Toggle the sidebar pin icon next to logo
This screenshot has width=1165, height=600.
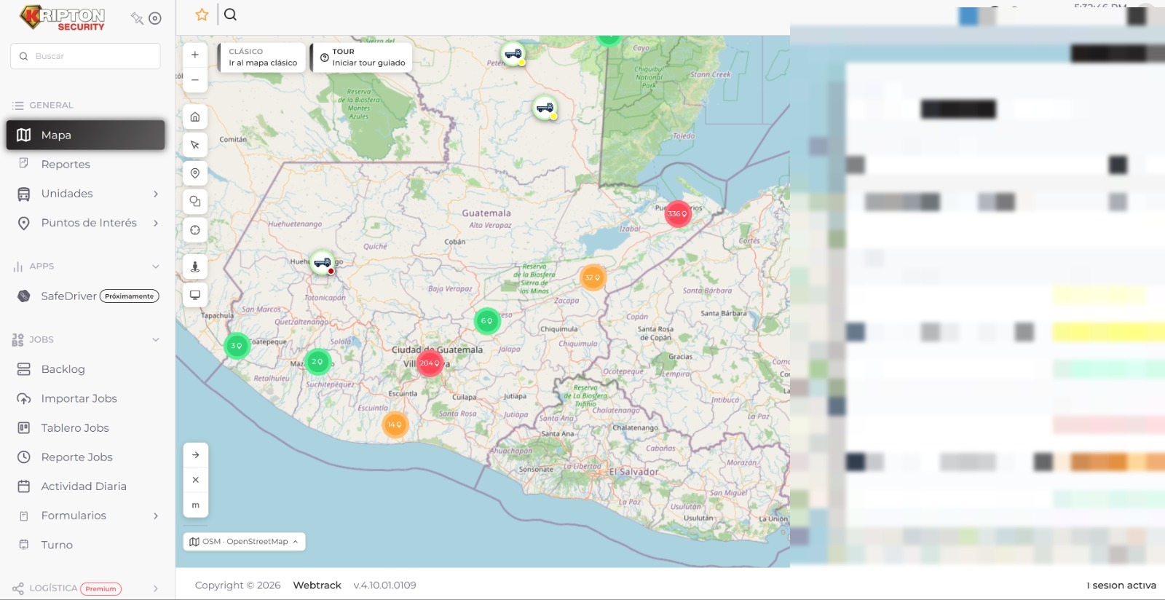137,18
